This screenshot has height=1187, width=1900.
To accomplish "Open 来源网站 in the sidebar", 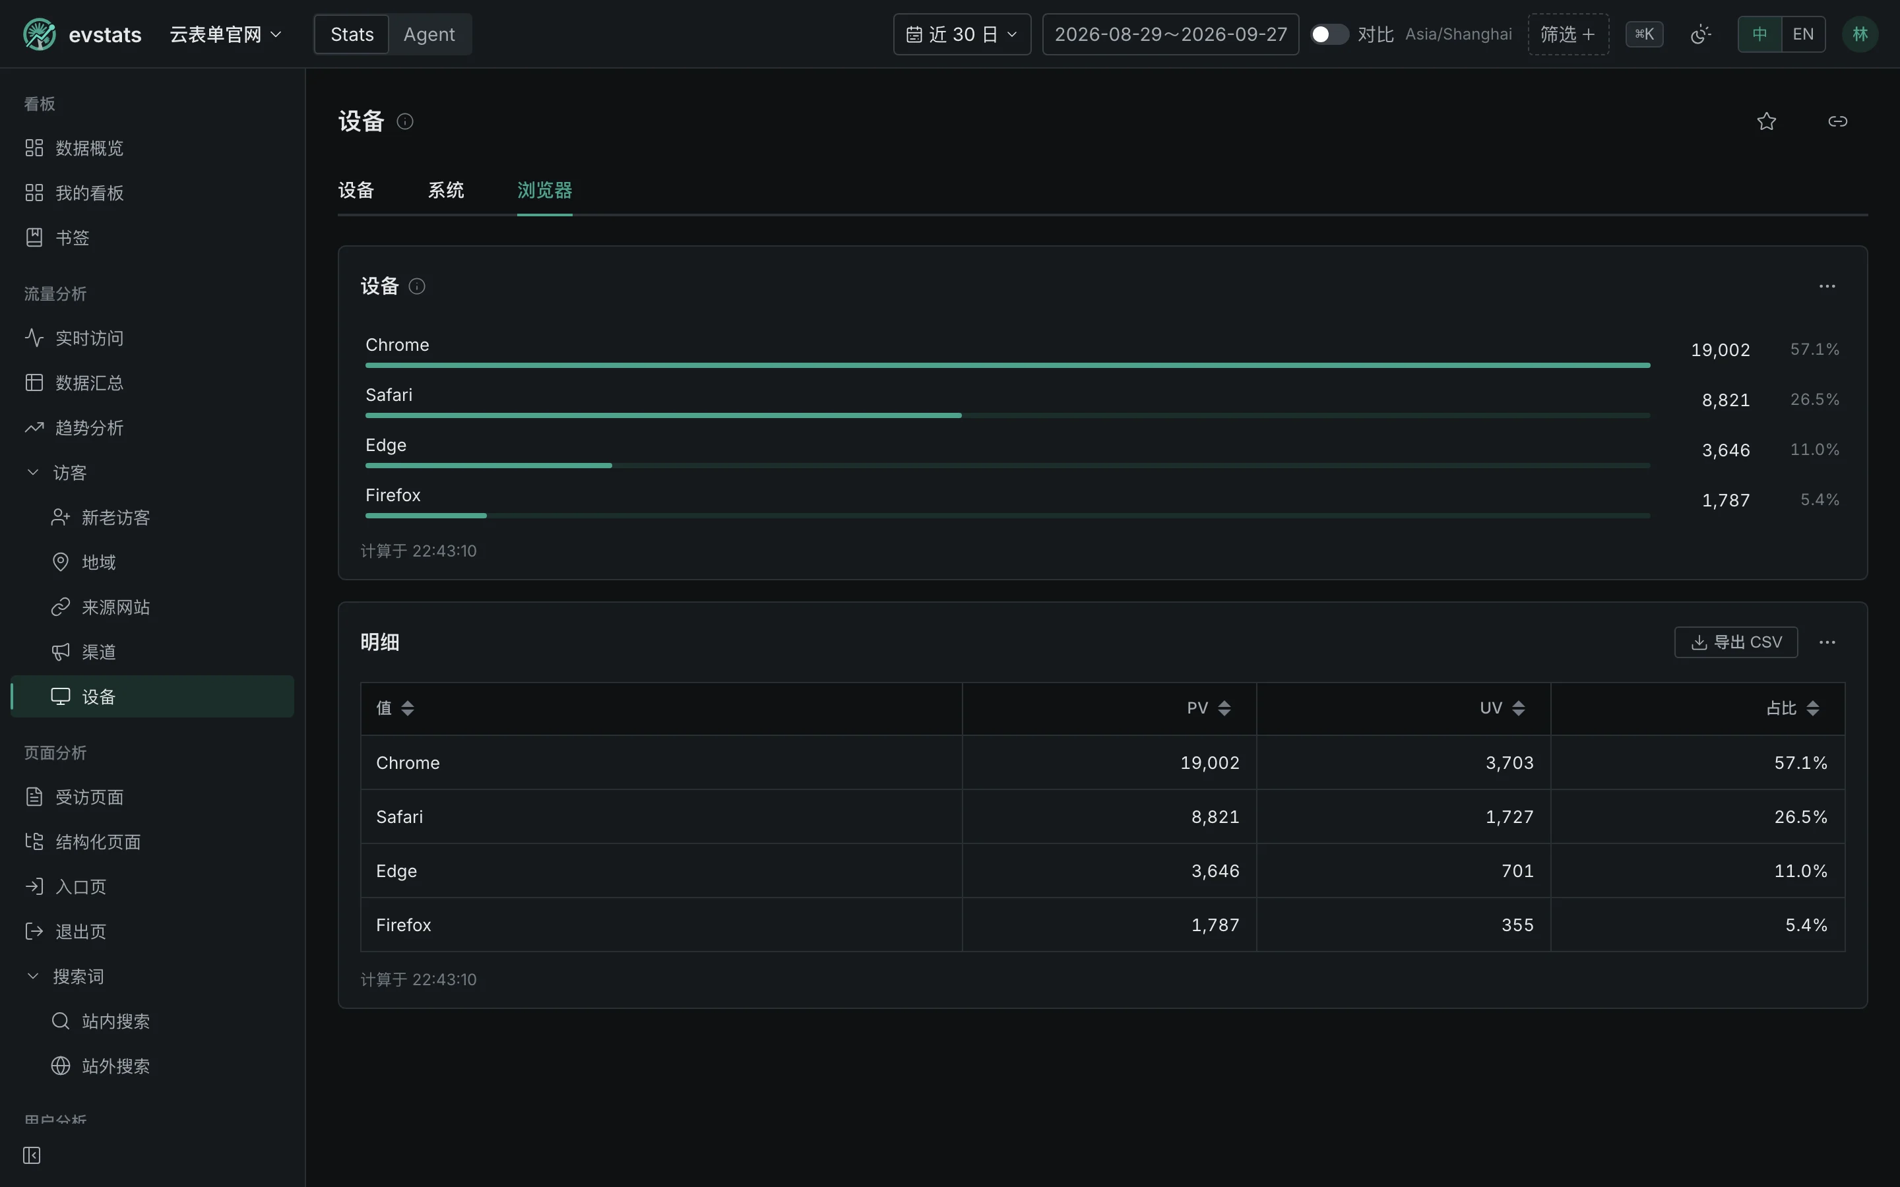I will [x=152, y=607].
